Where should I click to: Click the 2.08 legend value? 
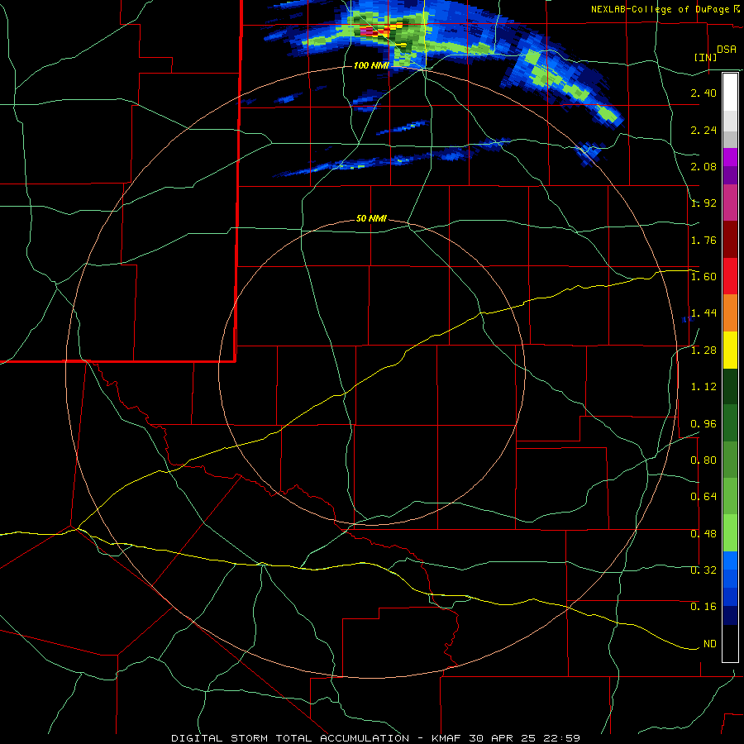coord(703,166)
